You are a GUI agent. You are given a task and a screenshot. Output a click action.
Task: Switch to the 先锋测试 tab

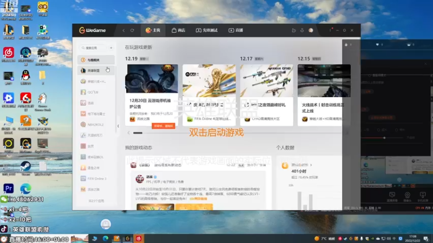coord(207,30)
